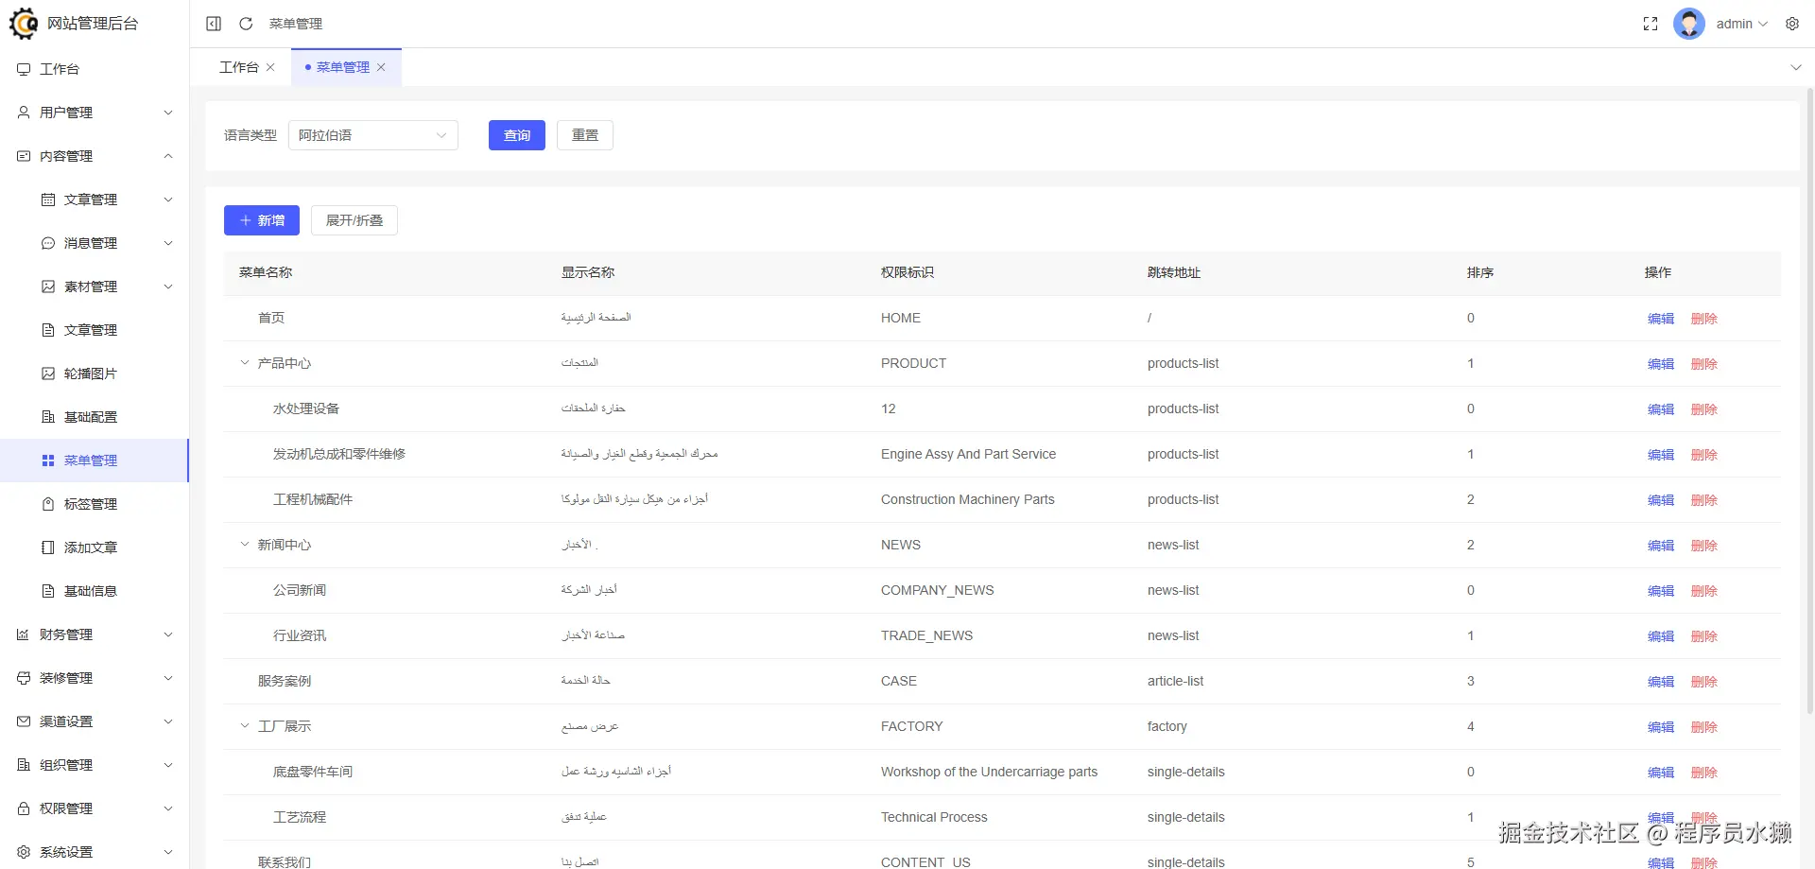Collapse the 新闻中心 tree row

[245, 545]
